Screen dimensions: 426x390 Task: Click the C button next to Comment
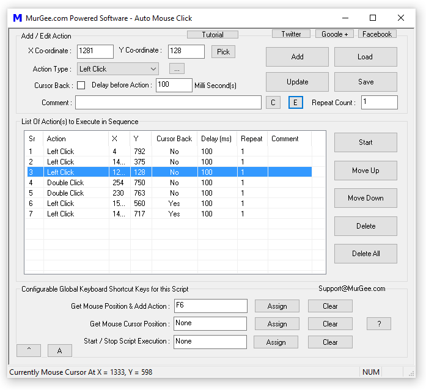pos(273,103)
